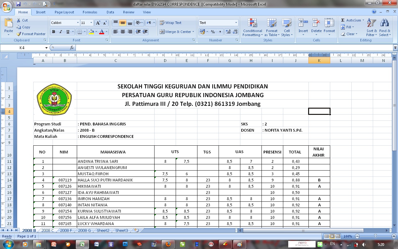Toggle italic formatting
The image size is (398, 249).
[x=61, y=32]
